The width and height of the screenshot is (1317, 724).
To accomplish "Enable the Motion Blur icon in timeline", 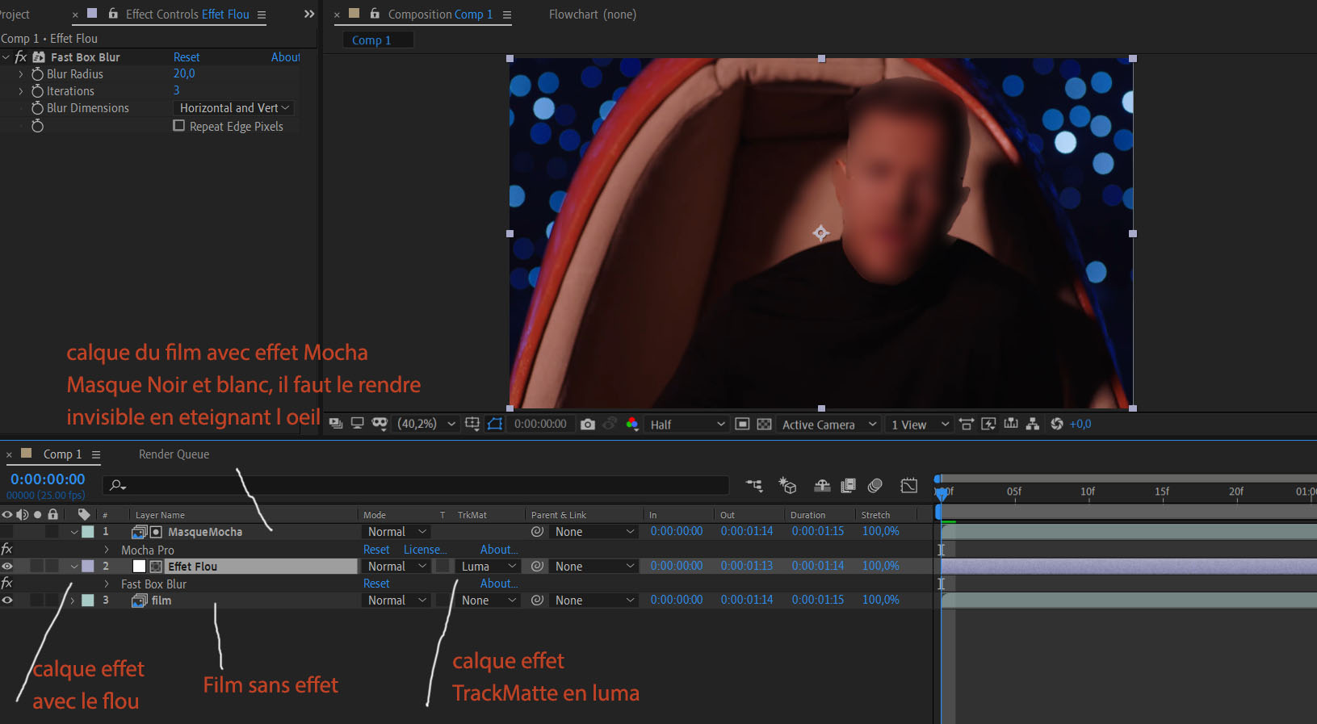I will point(875,485).
